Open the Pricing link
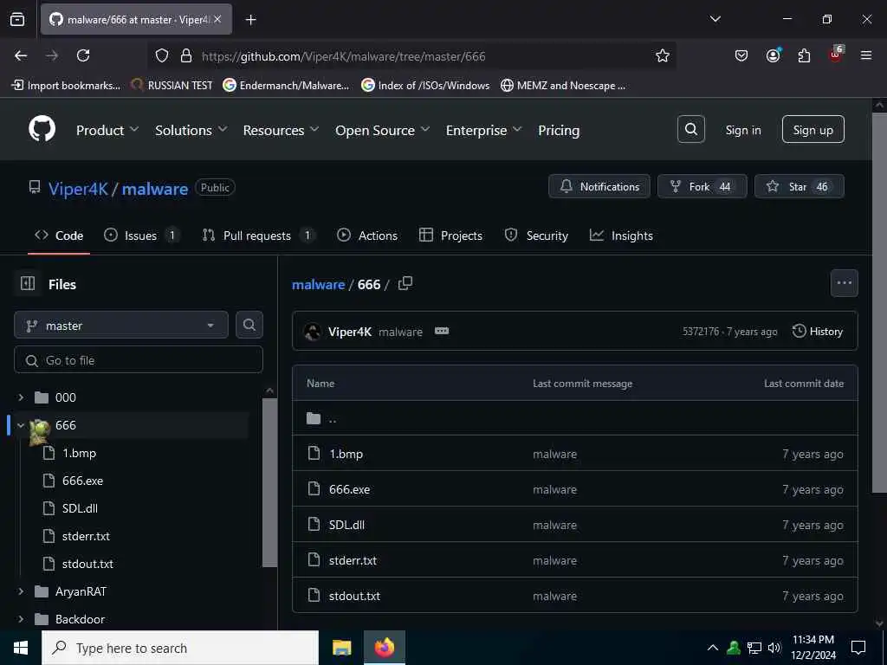The image size is (887, 665). pyautogui.click(x=559, y=130)
